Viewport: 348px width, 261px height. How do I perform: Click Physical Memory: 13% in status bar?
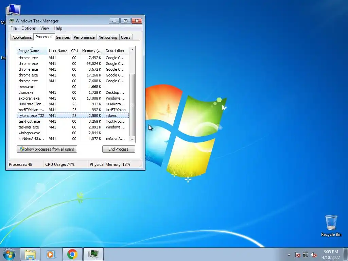pos(110,164)
